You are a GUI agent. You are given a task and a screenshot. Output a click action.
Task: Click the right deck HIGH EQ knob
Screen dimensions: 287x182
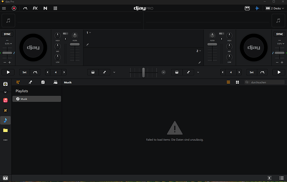pos(229,35)
